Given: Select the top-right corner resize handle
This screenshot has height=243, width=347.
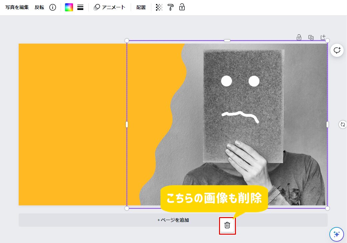Looking at the screenshot, I should (x=328, y=40).
